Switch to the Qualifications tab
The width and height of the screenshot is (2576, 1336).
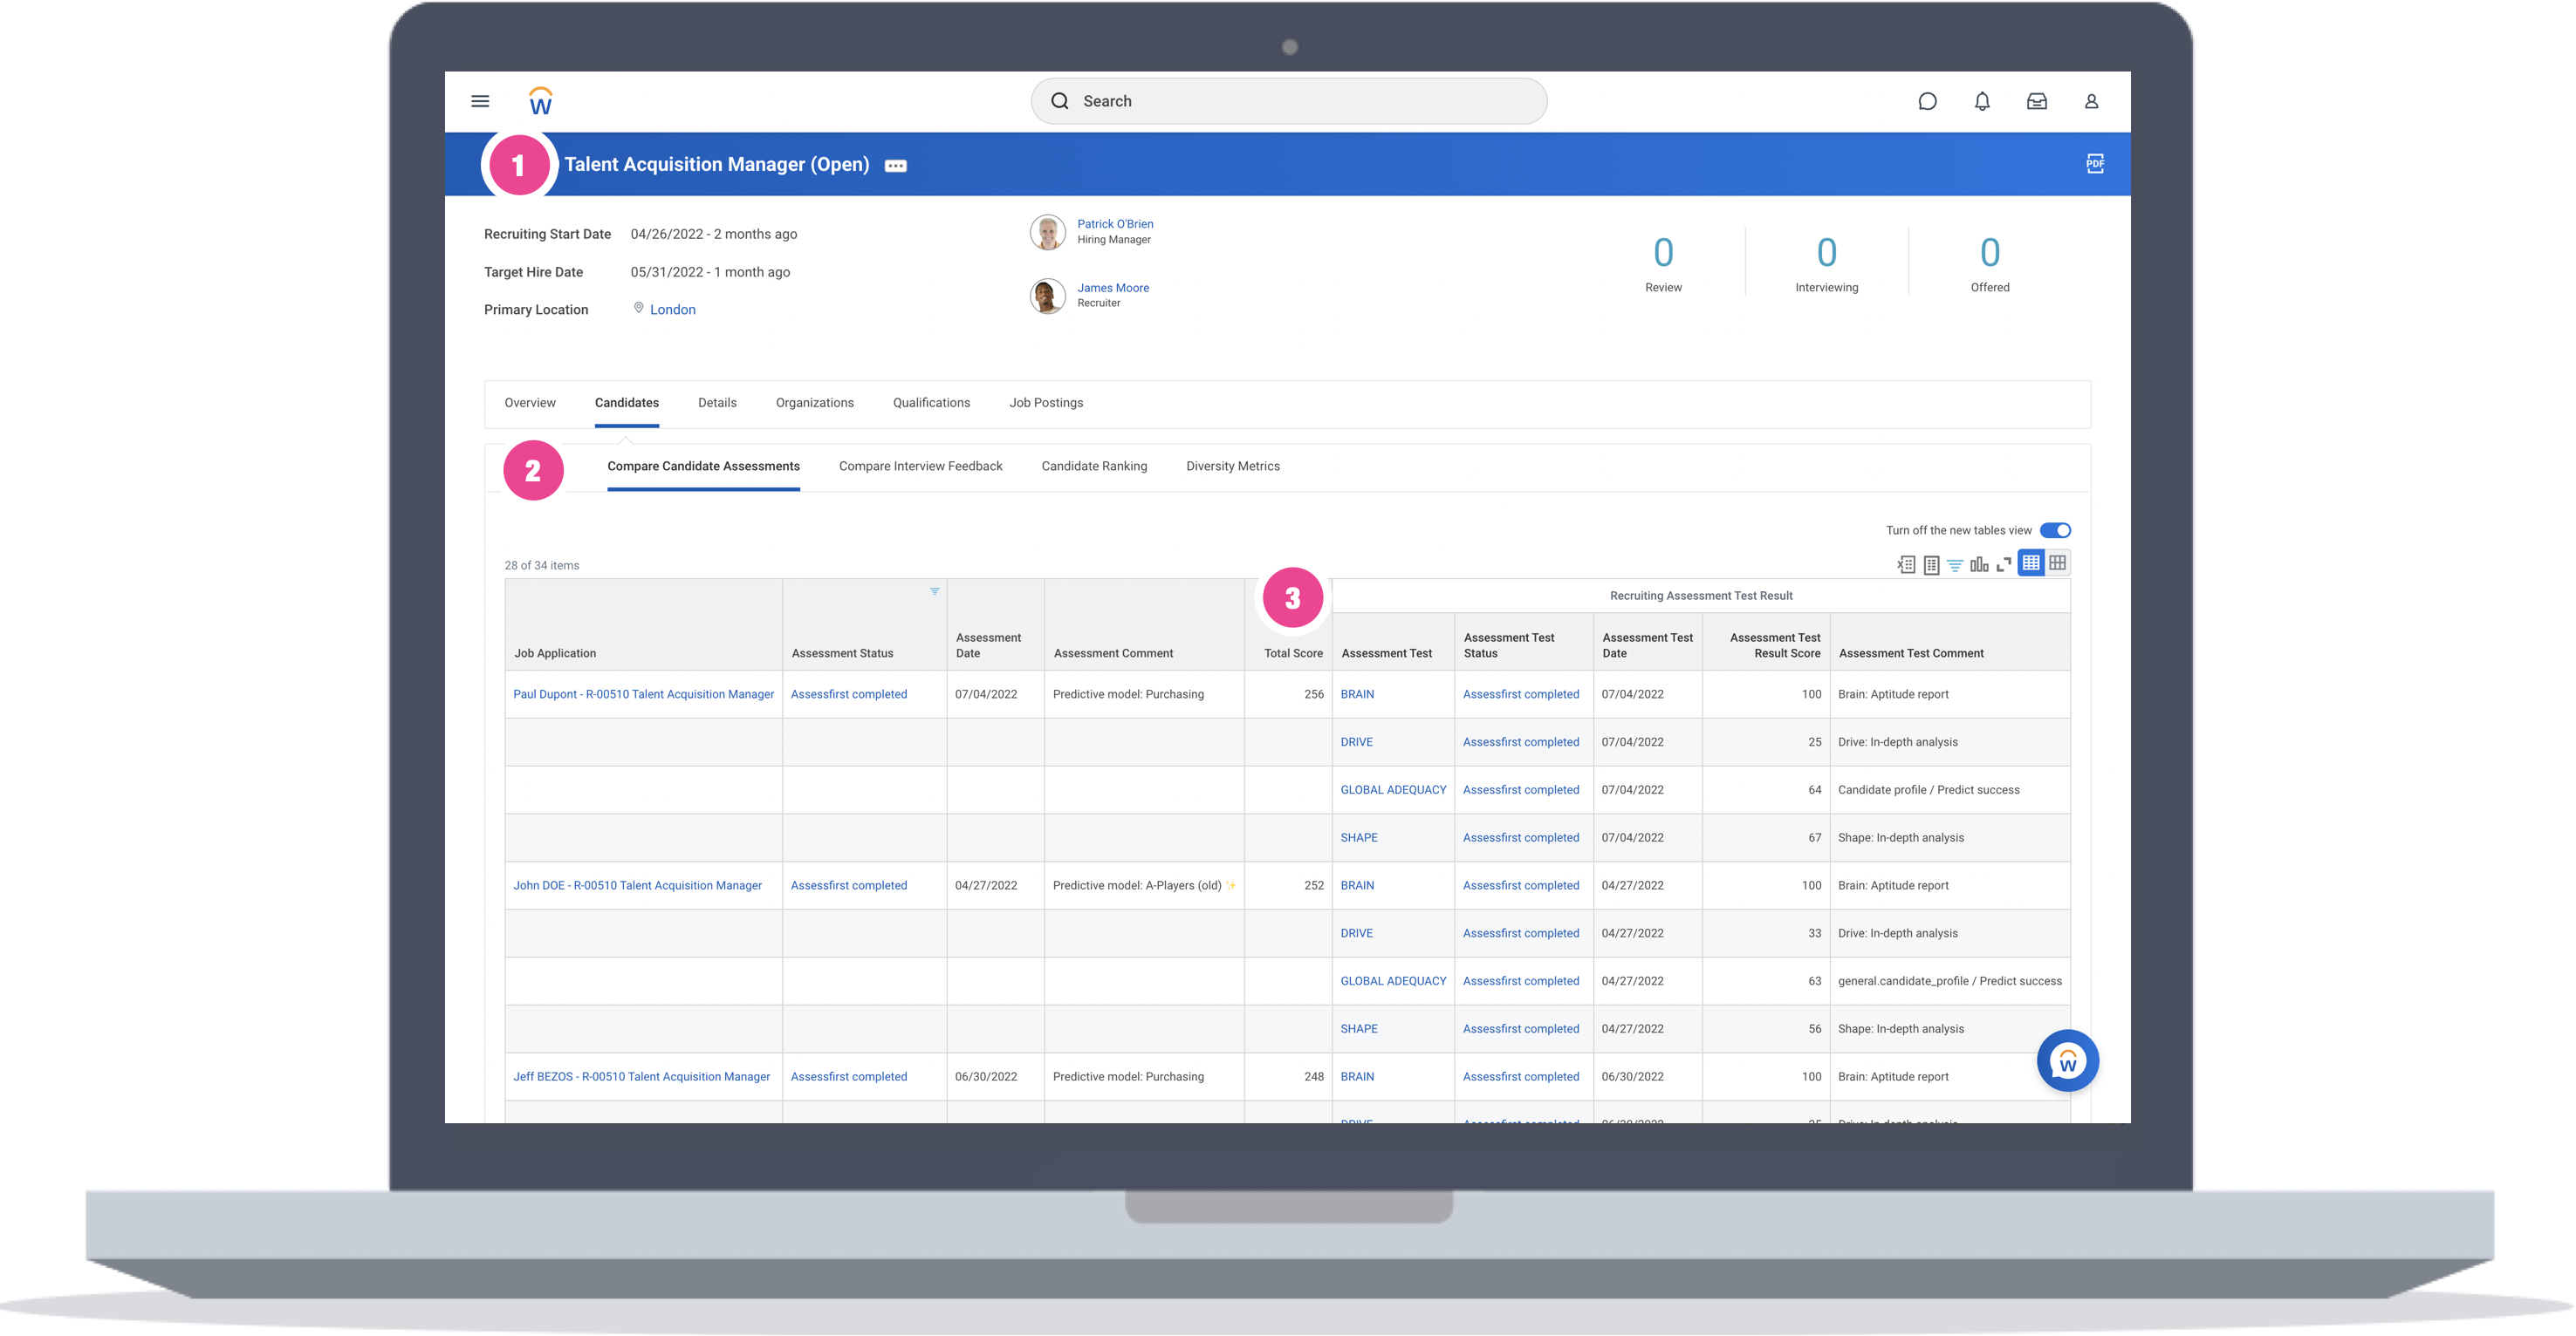(931, 403)
